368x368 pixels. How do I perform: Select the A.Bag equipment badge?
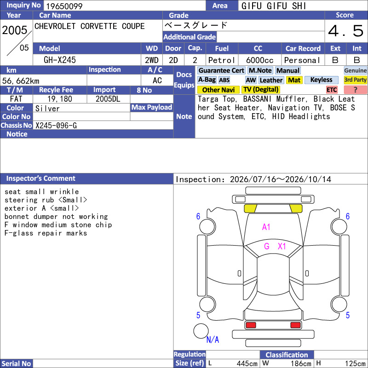[x=207, y=80]
